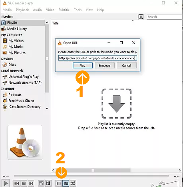Image resolution: width=183 pixels, height=187 pixels.
Task: Open the Video menu
Action: (x=50, y=10)
